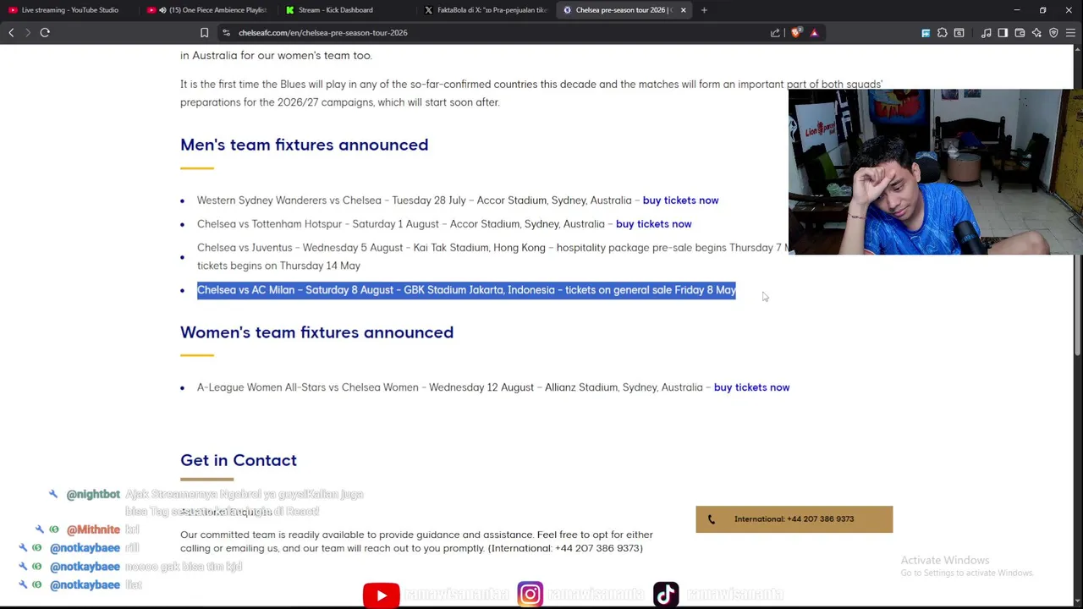The image size is (1083, 609).
Task: Click the webcam overlay thumbnail
Action: pos(935,172)
